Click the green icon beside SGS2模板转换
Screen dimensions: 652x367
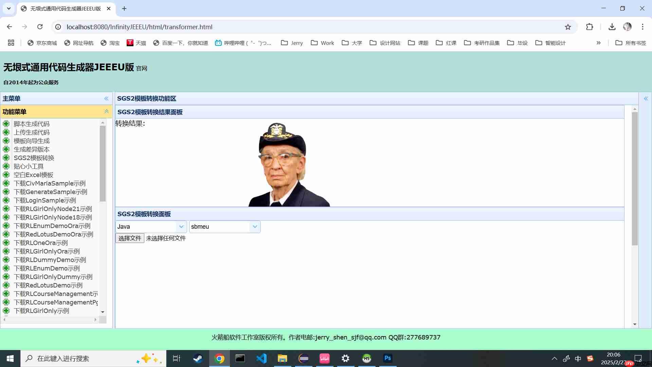pyautogui.click(x=6, y=158)
